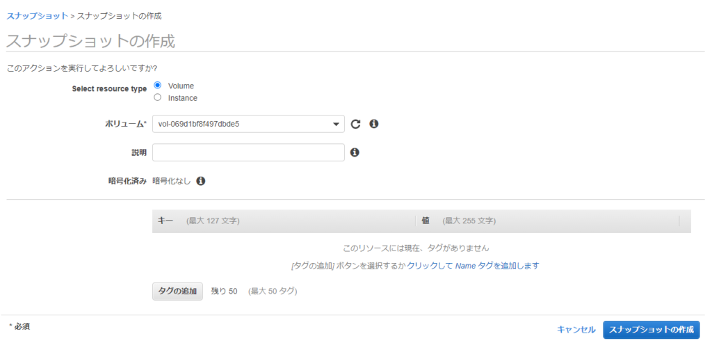Viewport: 712px width, 350px height.
Task: Click the キャンセル link
Action: pyautogui.click(x=576, y=330)
